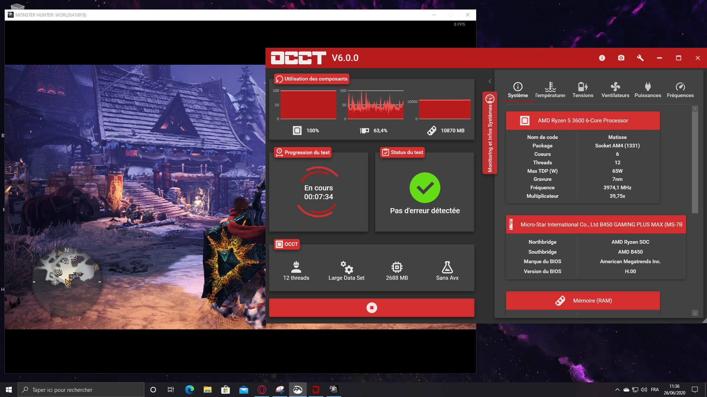Viewport: 707px width, 397px height.
Task: Click the CPU usage icon next to 100%
Action: click(297, 130)
